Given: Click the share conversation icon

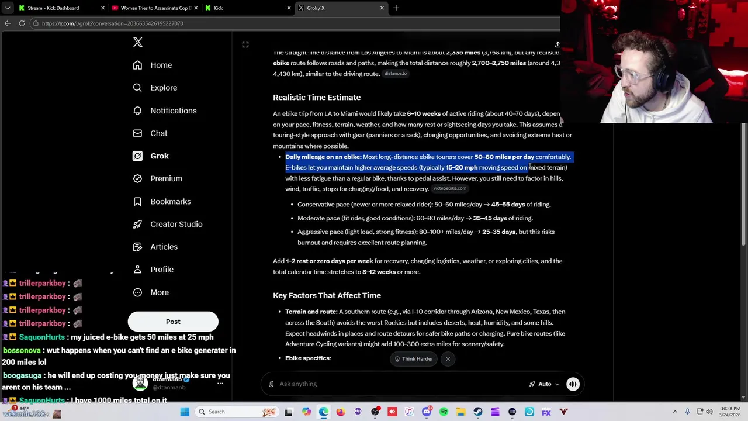Looking at the screenshot, I should click(x=557, y=44).
